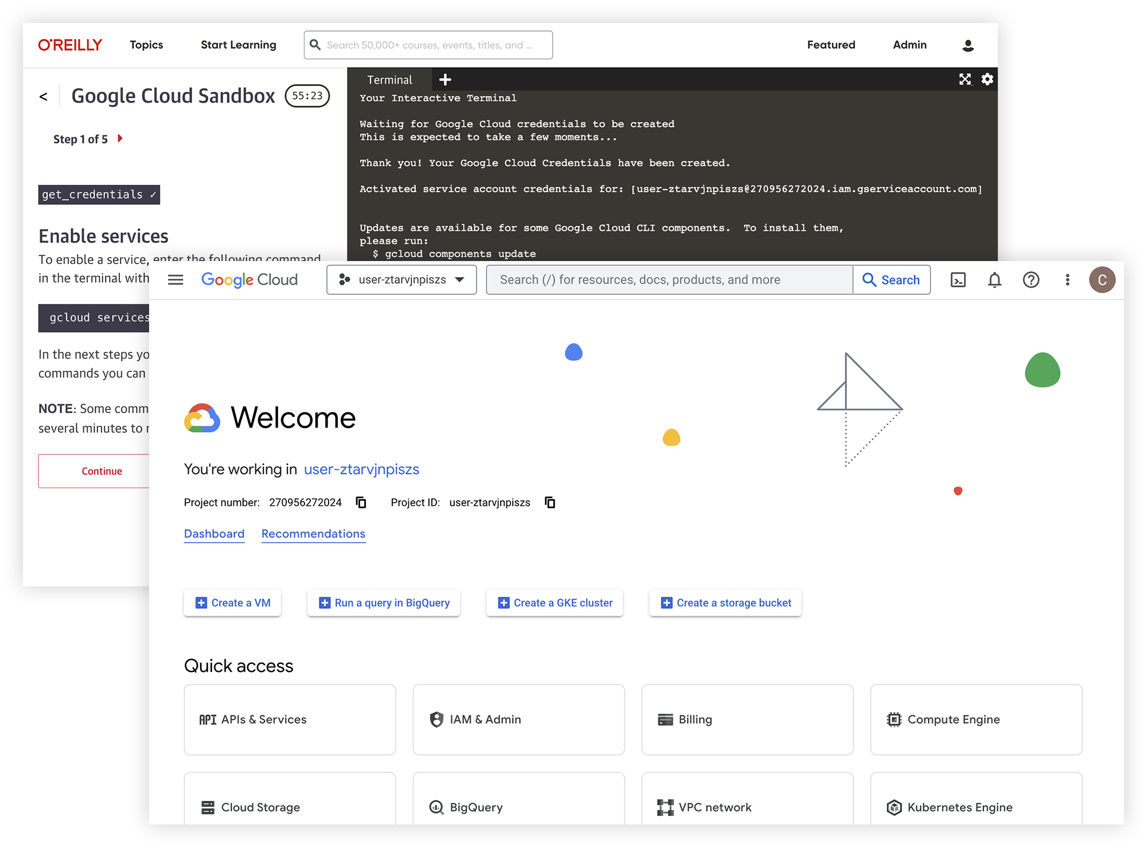
Task: Expand the terminal to fullscreen
Action: (965, 79)
